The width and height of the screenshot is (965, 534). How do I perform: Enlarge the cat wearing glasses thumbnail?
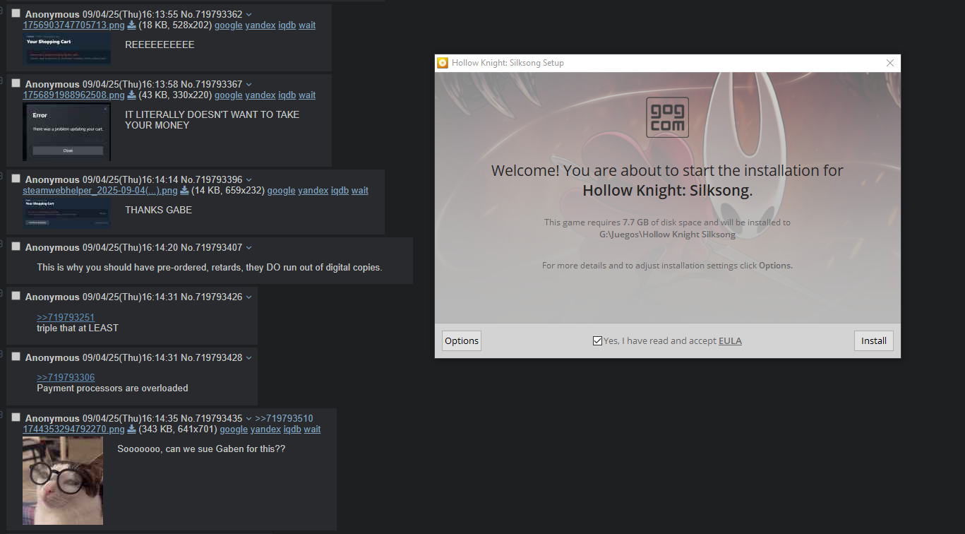coord(63,480)
